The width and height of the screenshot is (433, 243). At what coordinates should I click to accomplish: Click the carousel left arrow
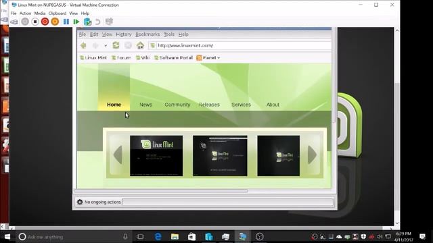(x=118, y=155)
